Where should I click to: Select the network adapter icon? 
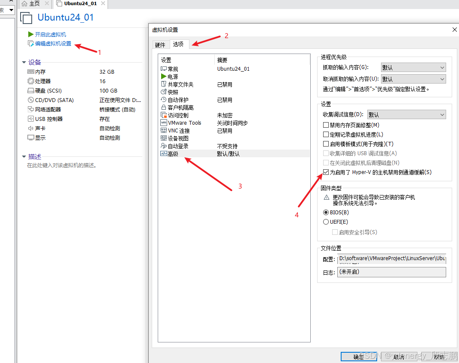pyautogui.click(x=31, y=109)
